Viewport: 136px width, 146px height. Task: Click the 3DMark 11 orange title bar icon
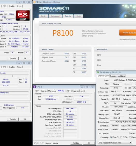[34, 2]
